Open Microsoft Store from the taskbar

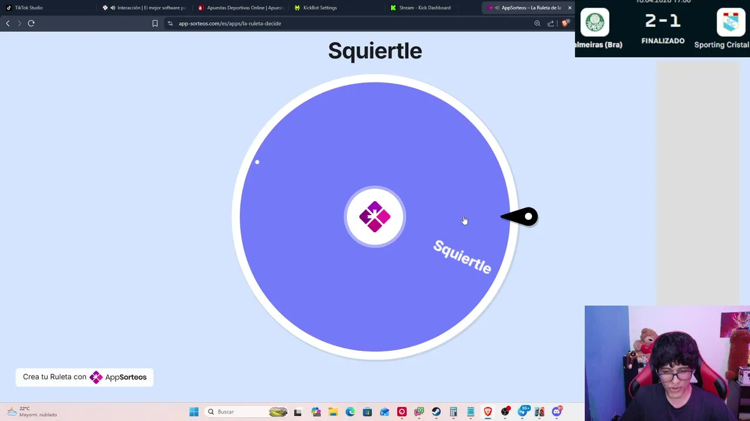coord(367,412)
